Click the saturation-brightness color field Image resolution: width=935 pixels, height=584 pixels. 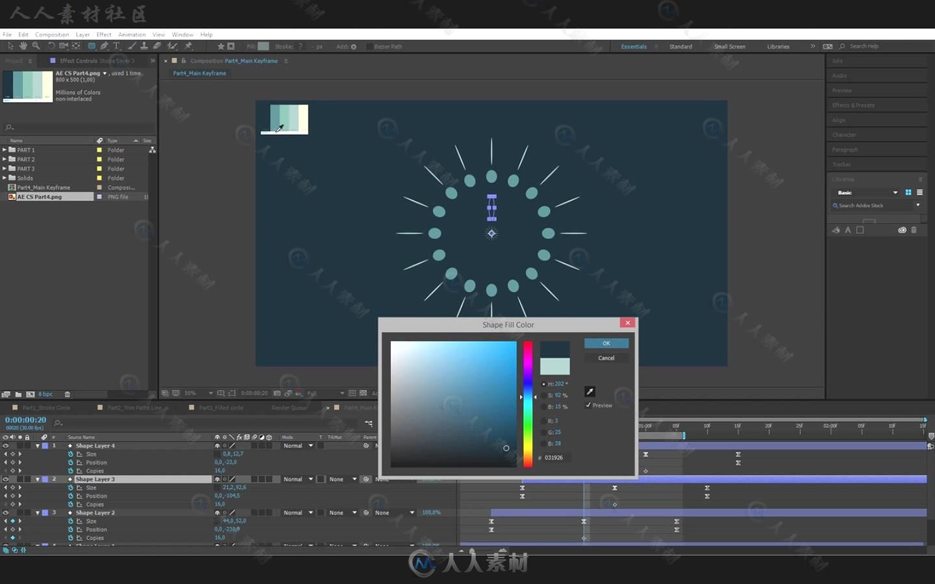[453, 404]
